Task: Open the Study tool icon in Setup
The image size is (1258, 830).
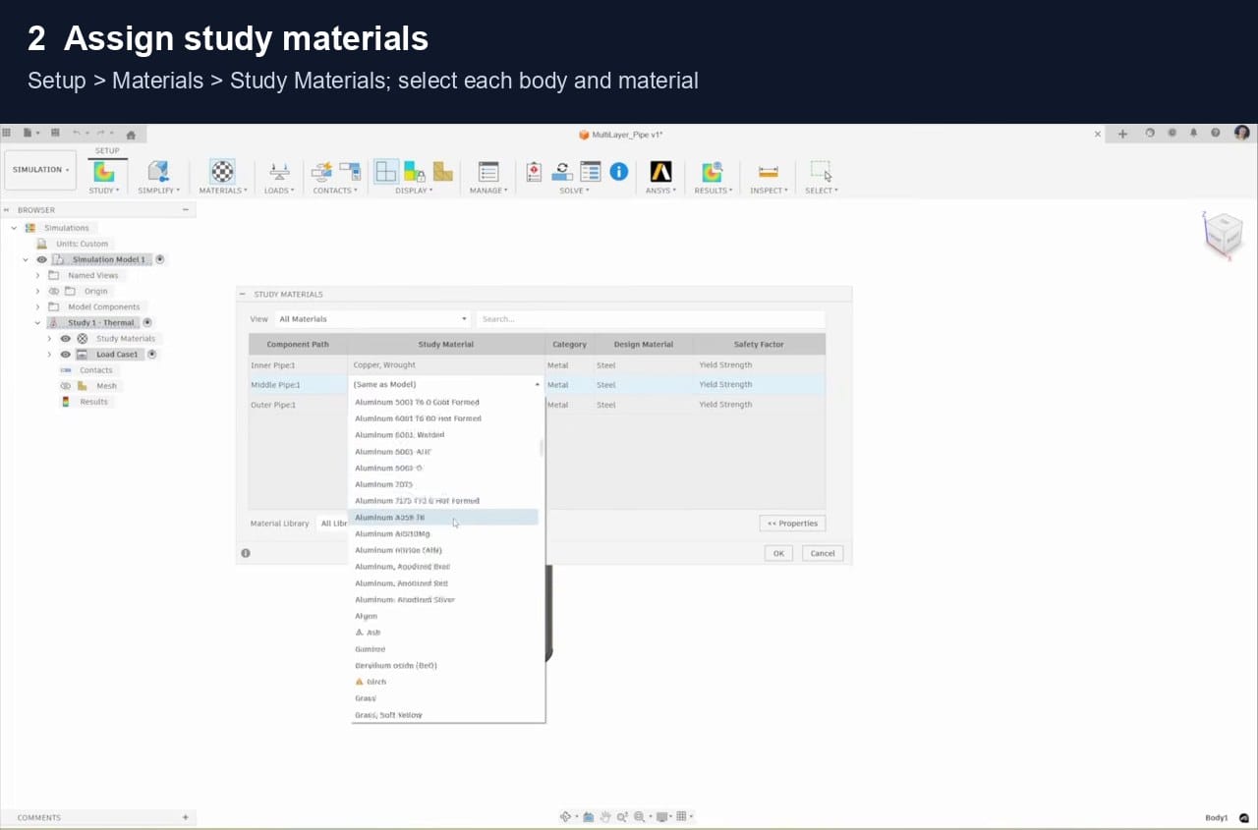Action: [103, 172]
